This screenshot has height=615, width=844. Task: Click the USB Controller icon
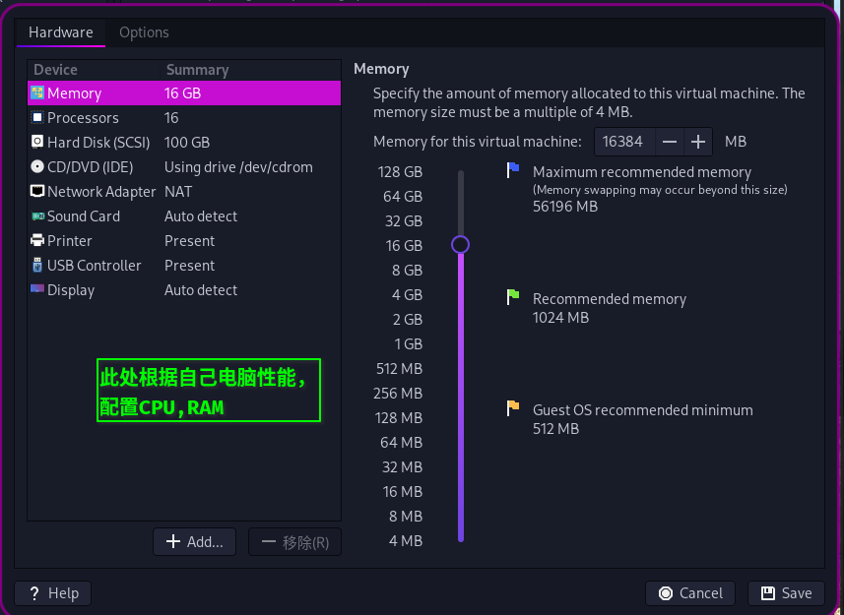37,266
